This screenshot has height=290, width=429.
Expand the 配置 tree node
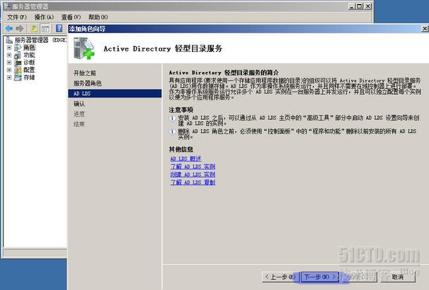point(9,70)
